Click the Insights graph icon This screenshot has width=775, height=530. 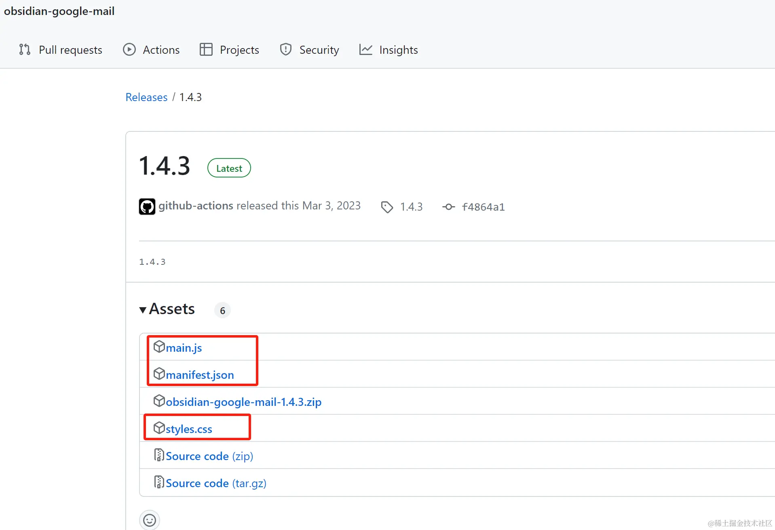pos(366,49)
